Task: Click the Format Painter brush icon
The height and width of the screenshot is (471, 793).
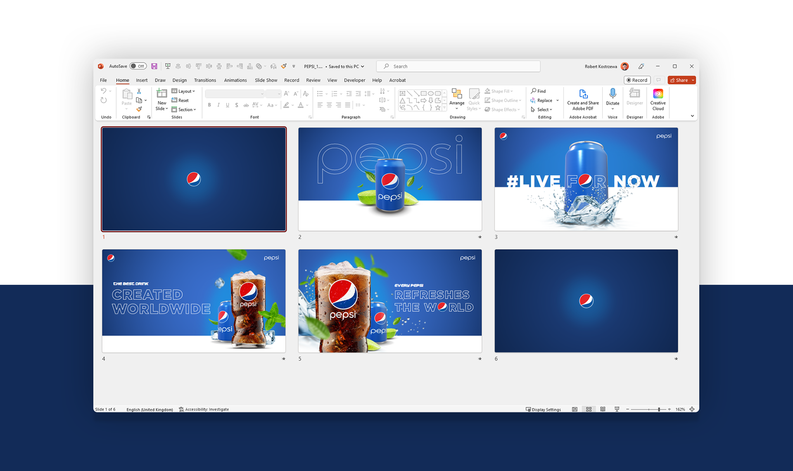Action: pos(139,109)
